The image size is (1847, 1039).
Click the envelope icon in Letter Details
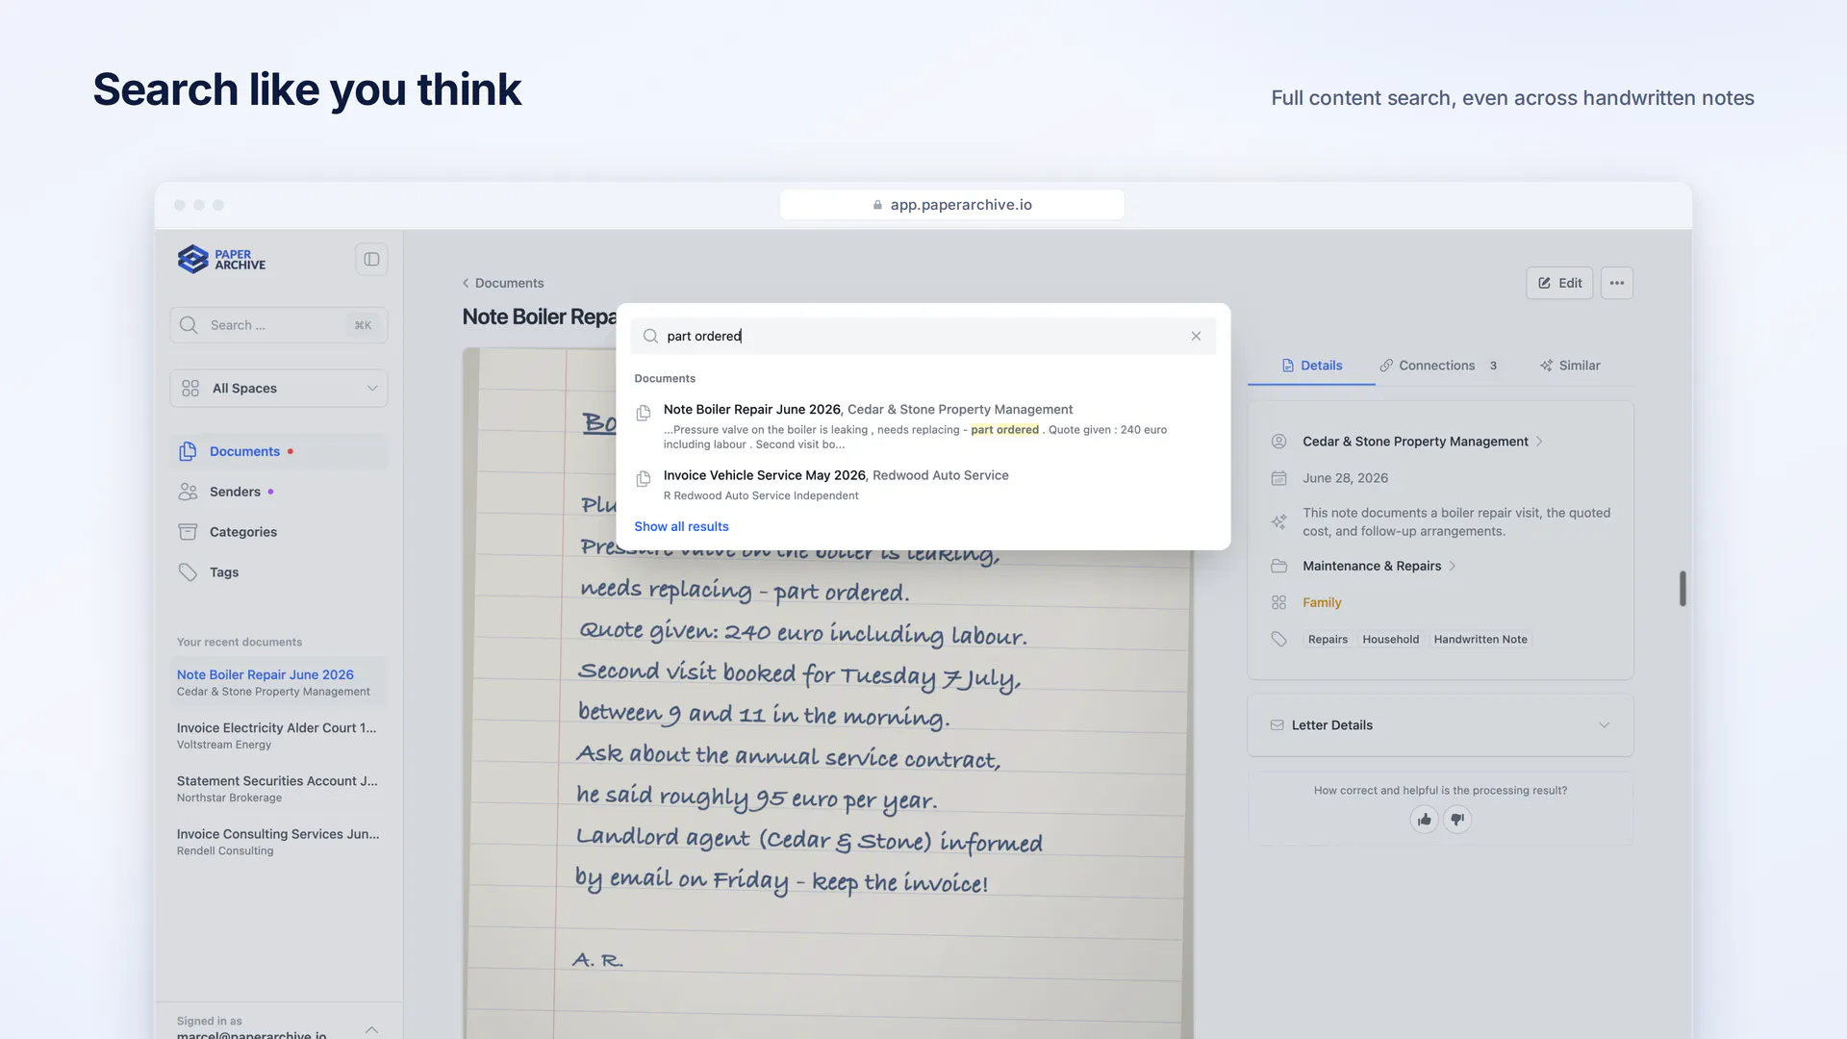[x=1277, y=725]
